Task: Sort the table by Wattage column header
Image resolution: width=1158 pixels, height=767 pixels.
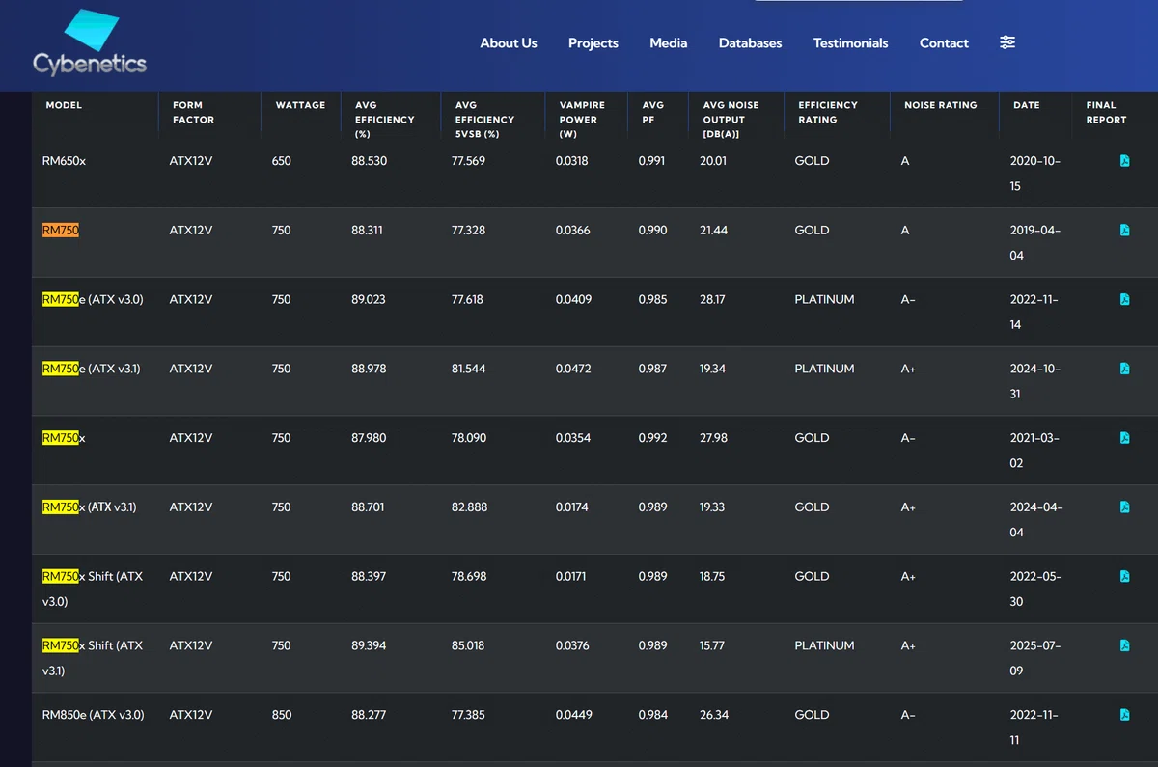Action: coord(300,105)
